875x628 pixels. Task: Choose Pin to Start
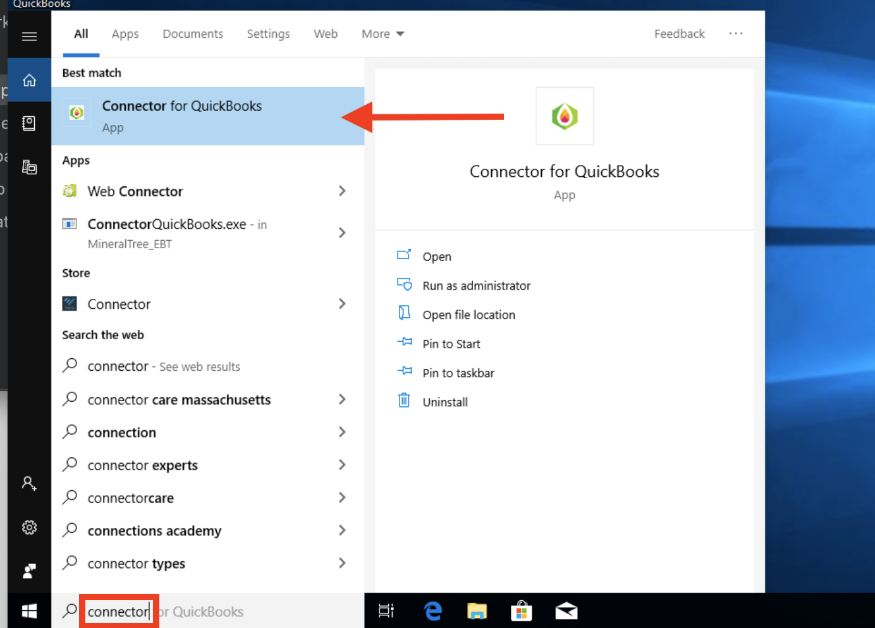(451, 344)
